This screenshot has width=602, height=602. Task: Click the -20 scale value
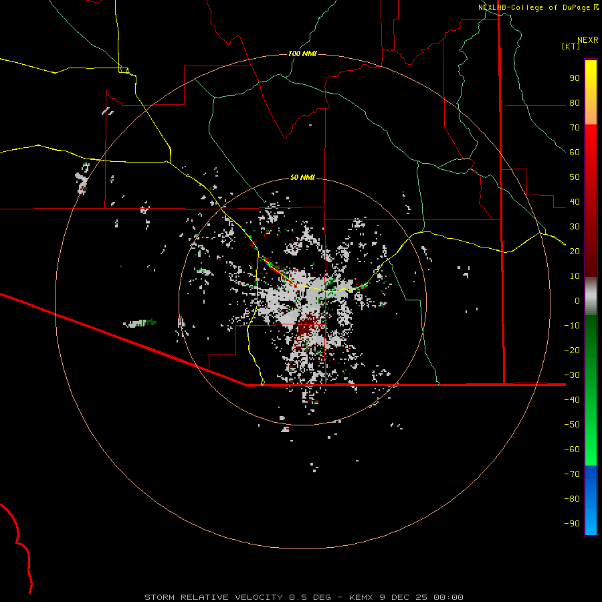pyautogui.click(x=572, y=350)
